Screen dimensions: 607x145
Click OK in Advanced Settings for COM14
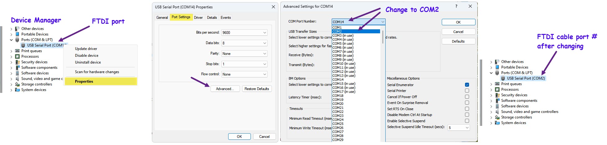[458, 22]
